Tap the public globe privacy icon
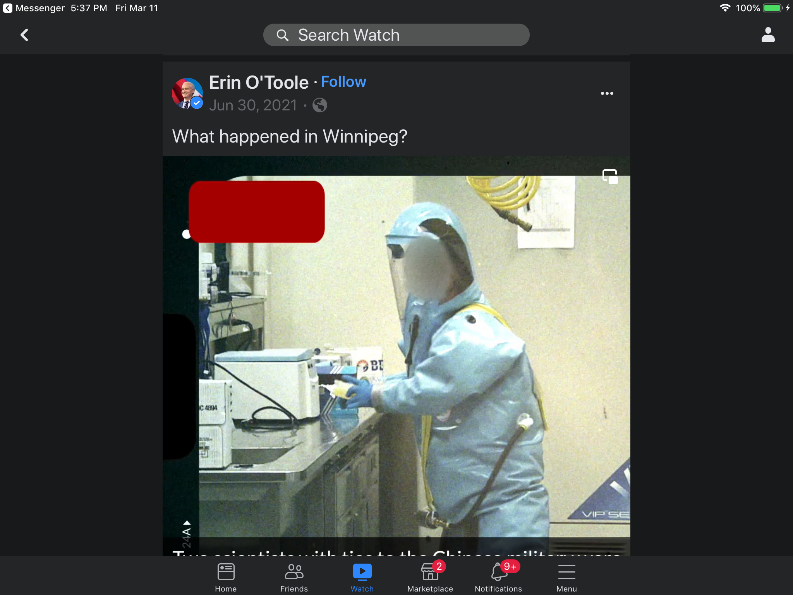Viewport: 793px width, 595px height. [x=319, y=105]
